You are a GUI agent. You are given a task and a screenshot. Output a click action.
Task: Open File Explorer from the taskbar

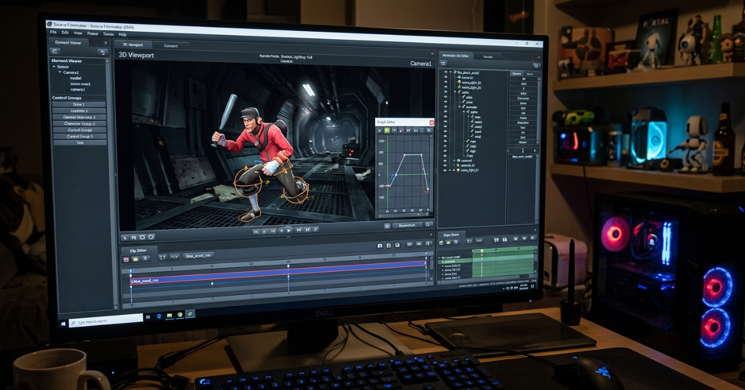click(x=169, y=315)
